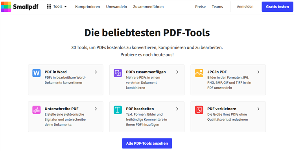Image resolution: width=295 pixels, height=151 pixels.
Task: Click chevron on JPG in PDF card
Action: click(258, 72)
